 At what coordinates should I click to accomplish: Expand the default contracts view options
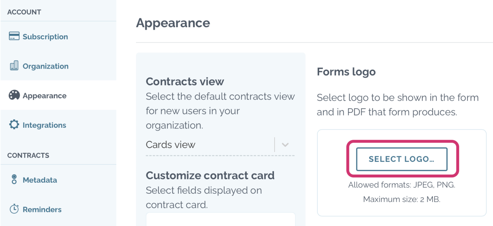coord(285,144)
